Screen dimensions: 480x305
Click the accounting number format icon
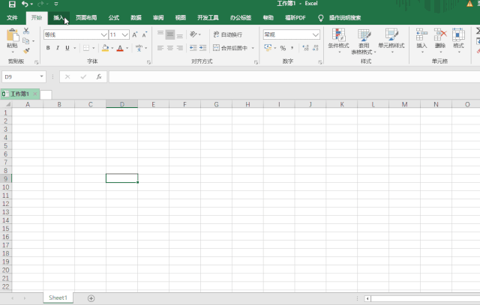pyautogui.click(x=268, y=48)
